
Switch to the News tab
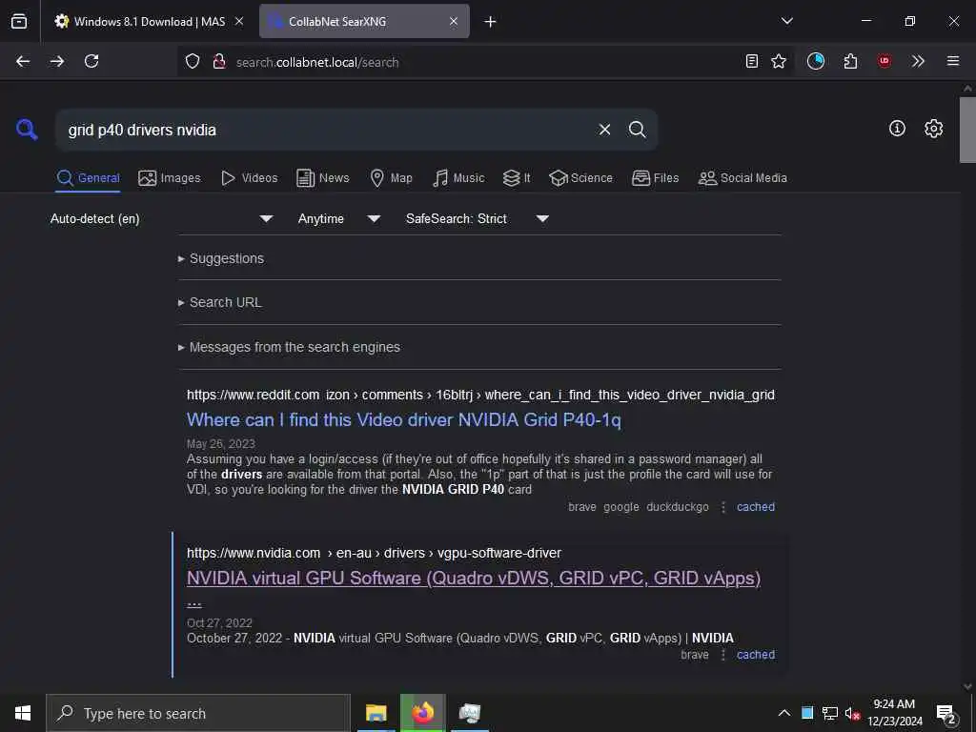pyautogui.click(x=322, y=178)
